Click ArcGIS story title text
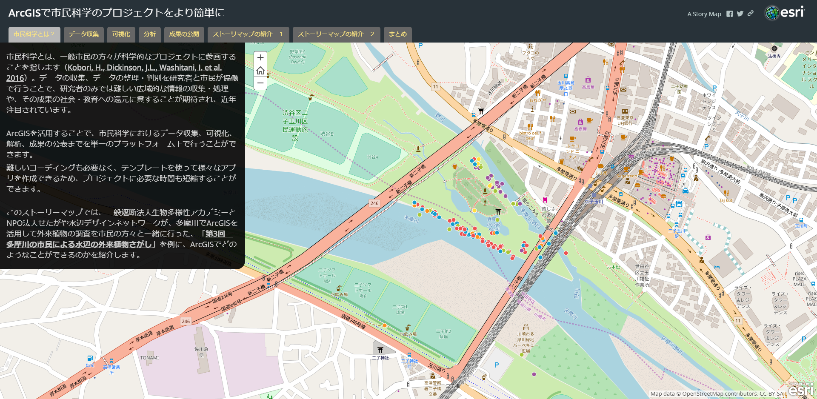Viewport: 817px width, 399px height. pos(117,13)
